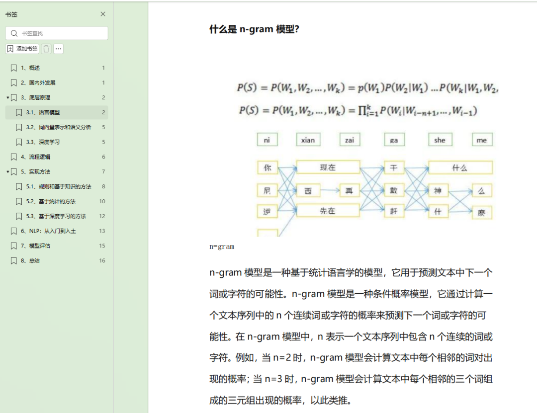Click the heading 什么是 n-gram 模型?
This screenshot has height=413, width=537.
point(254,29)
